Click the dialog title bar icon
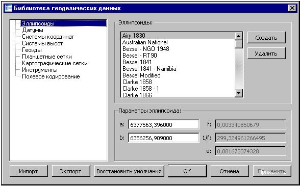The image size is (300, 186). (x=8, y=8)
